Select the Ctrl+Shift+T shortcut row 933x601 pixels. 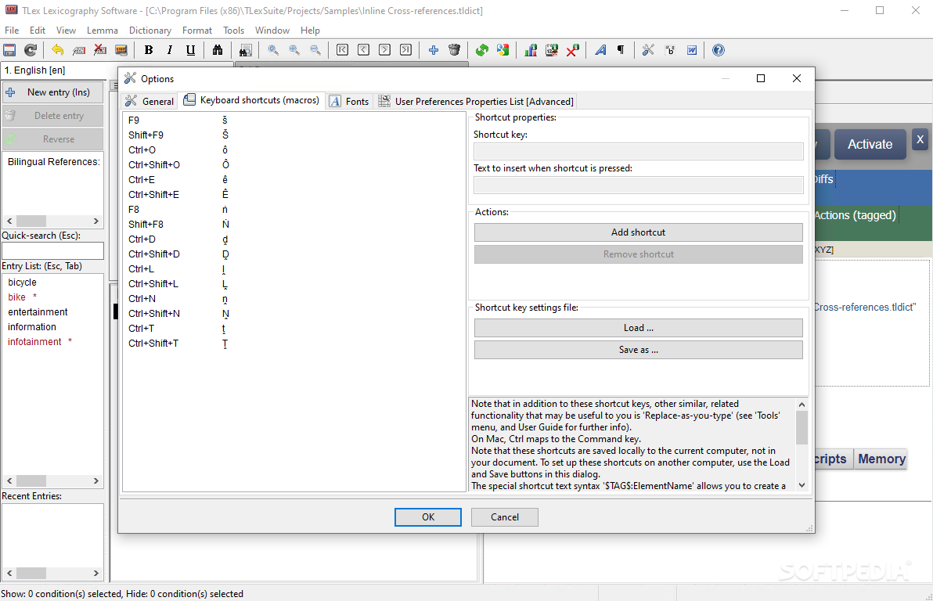coord(294,344)
